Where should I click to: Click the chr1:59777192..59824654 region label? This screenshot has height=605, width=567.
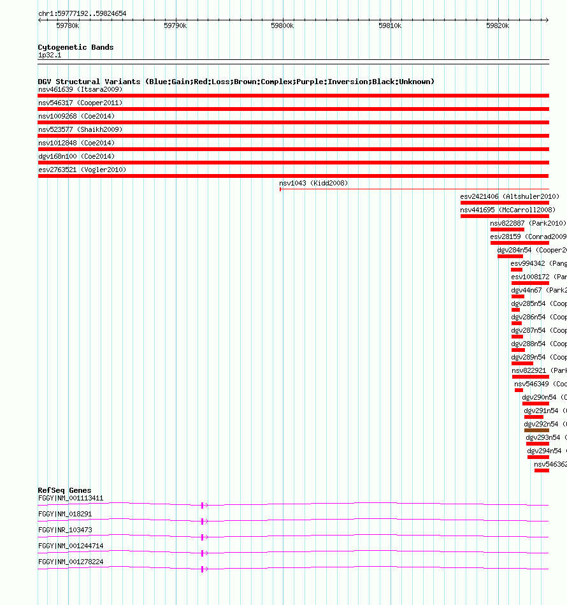82,13
